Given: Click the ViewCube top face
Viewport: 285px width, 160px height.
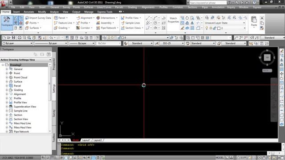Looking at the screenshot, I should coord(267,57).
